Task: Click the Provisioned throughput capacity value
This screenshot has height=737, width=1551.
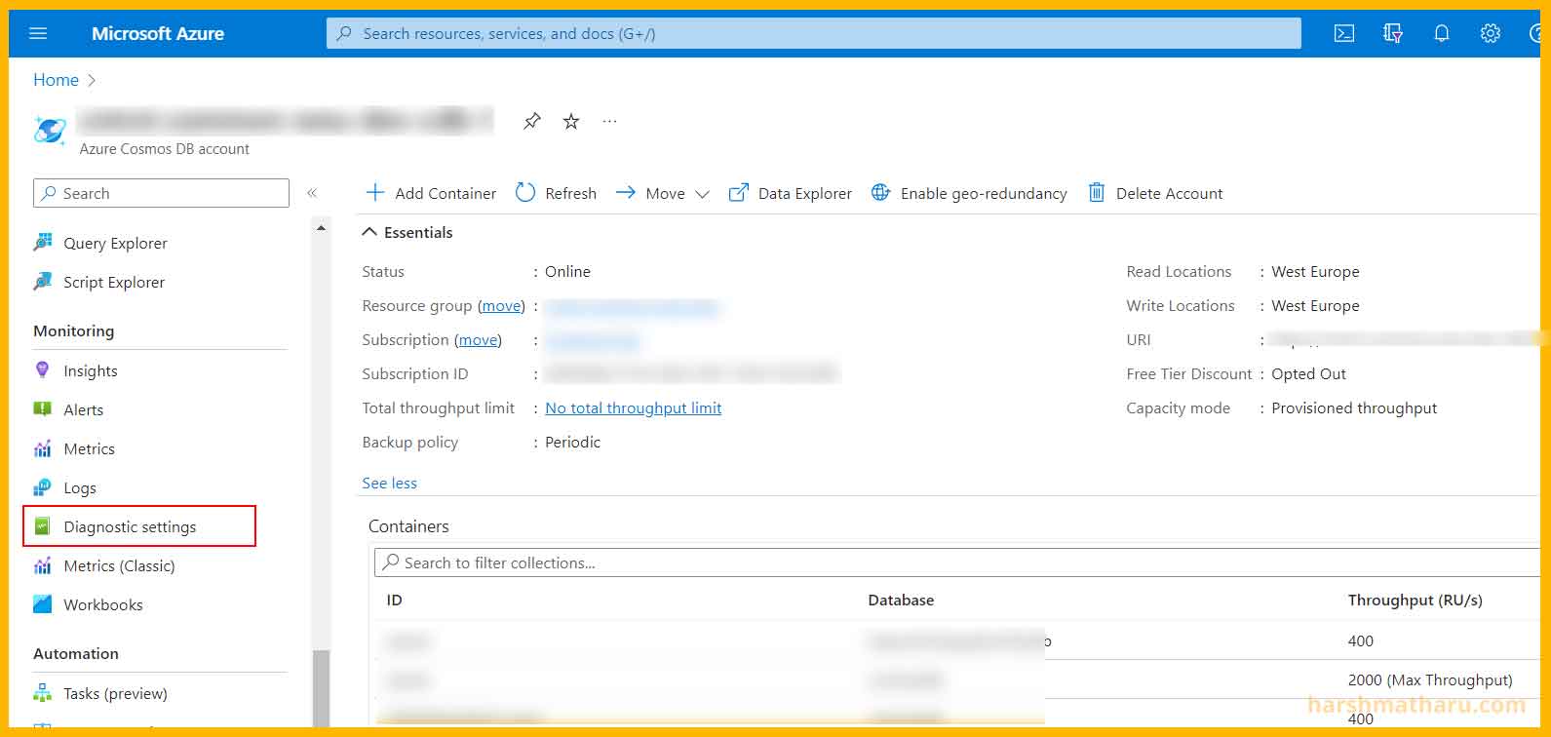Action: [1354, 407]
